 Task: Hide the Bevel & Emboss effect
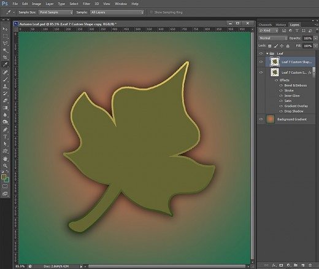pos(281,85)
